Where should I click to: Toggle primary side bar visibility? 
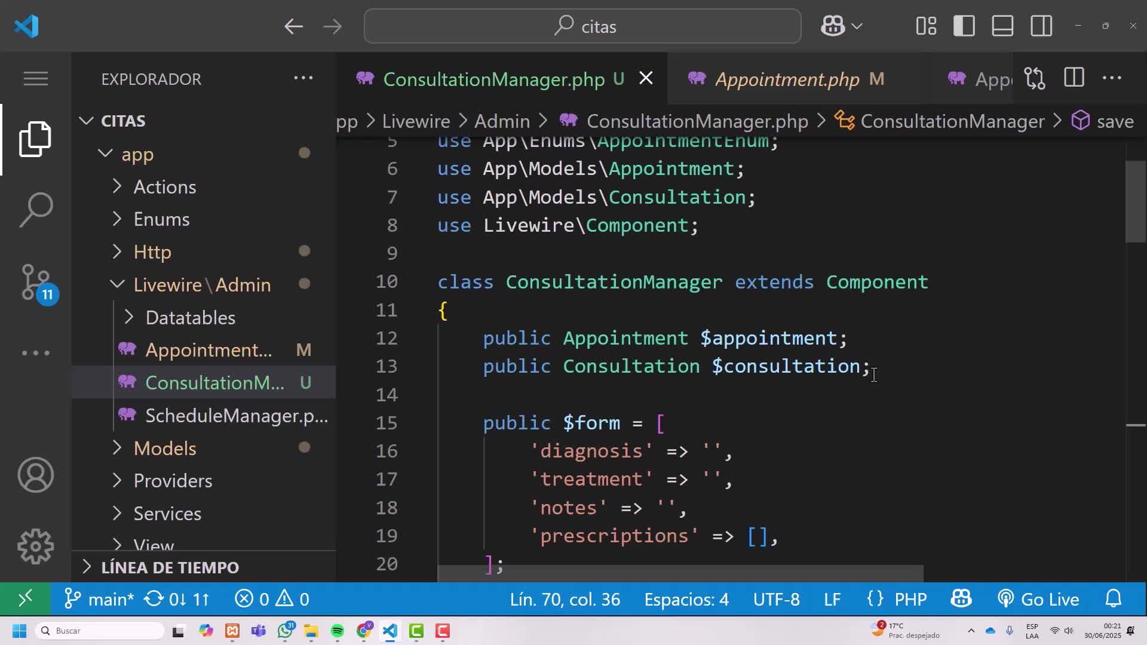point(964,26)
